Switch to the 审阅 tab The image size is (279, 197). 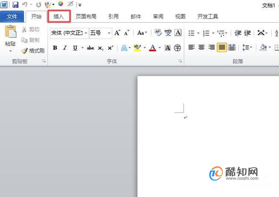point(158,17)
